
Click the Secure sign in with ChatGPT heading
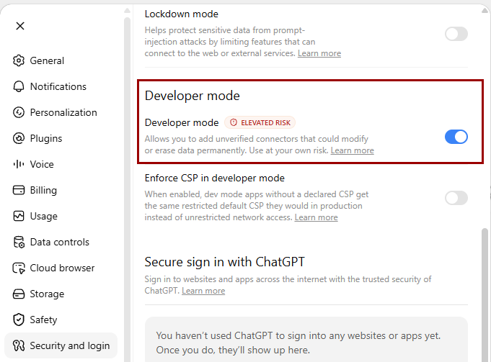coord(224,262)
